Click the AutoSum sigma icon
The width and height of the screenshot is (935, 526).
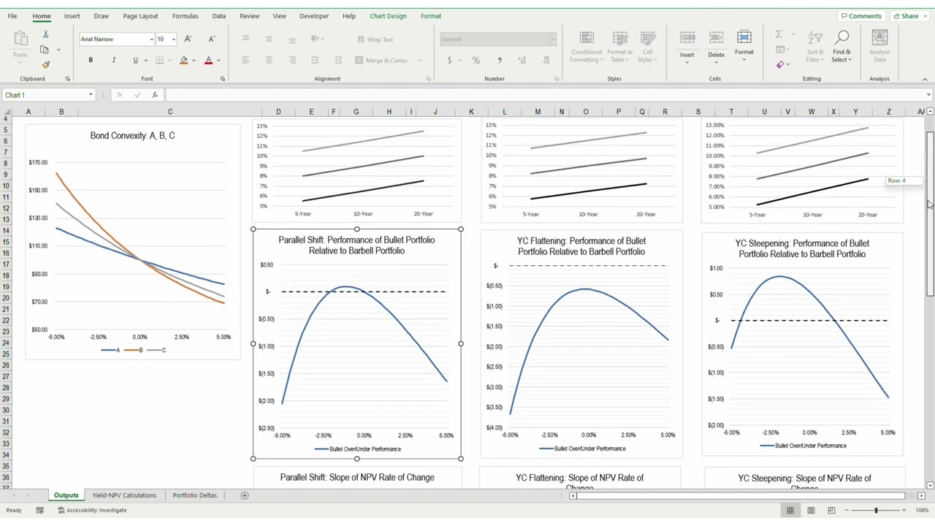point(779,34)
